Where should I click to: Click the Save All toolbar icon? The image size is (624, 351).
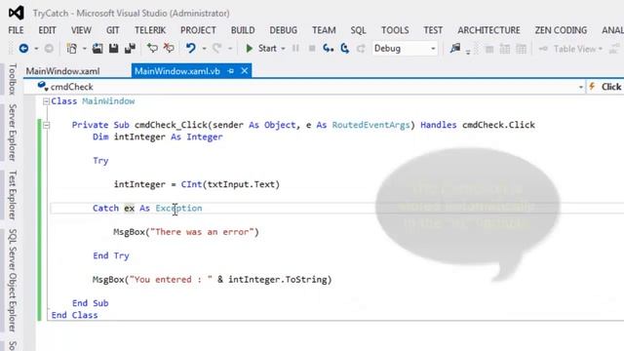coord(130,49)
